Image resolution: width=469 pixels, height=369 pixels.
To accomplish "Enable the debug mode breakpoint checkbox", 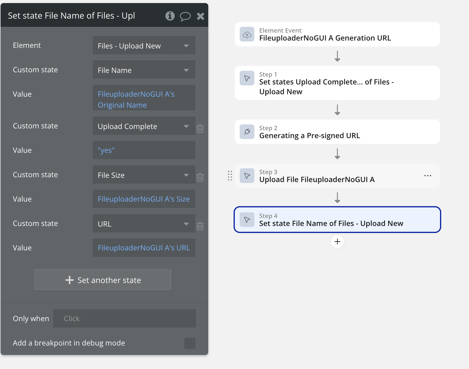I will click(x=190, y=343).
